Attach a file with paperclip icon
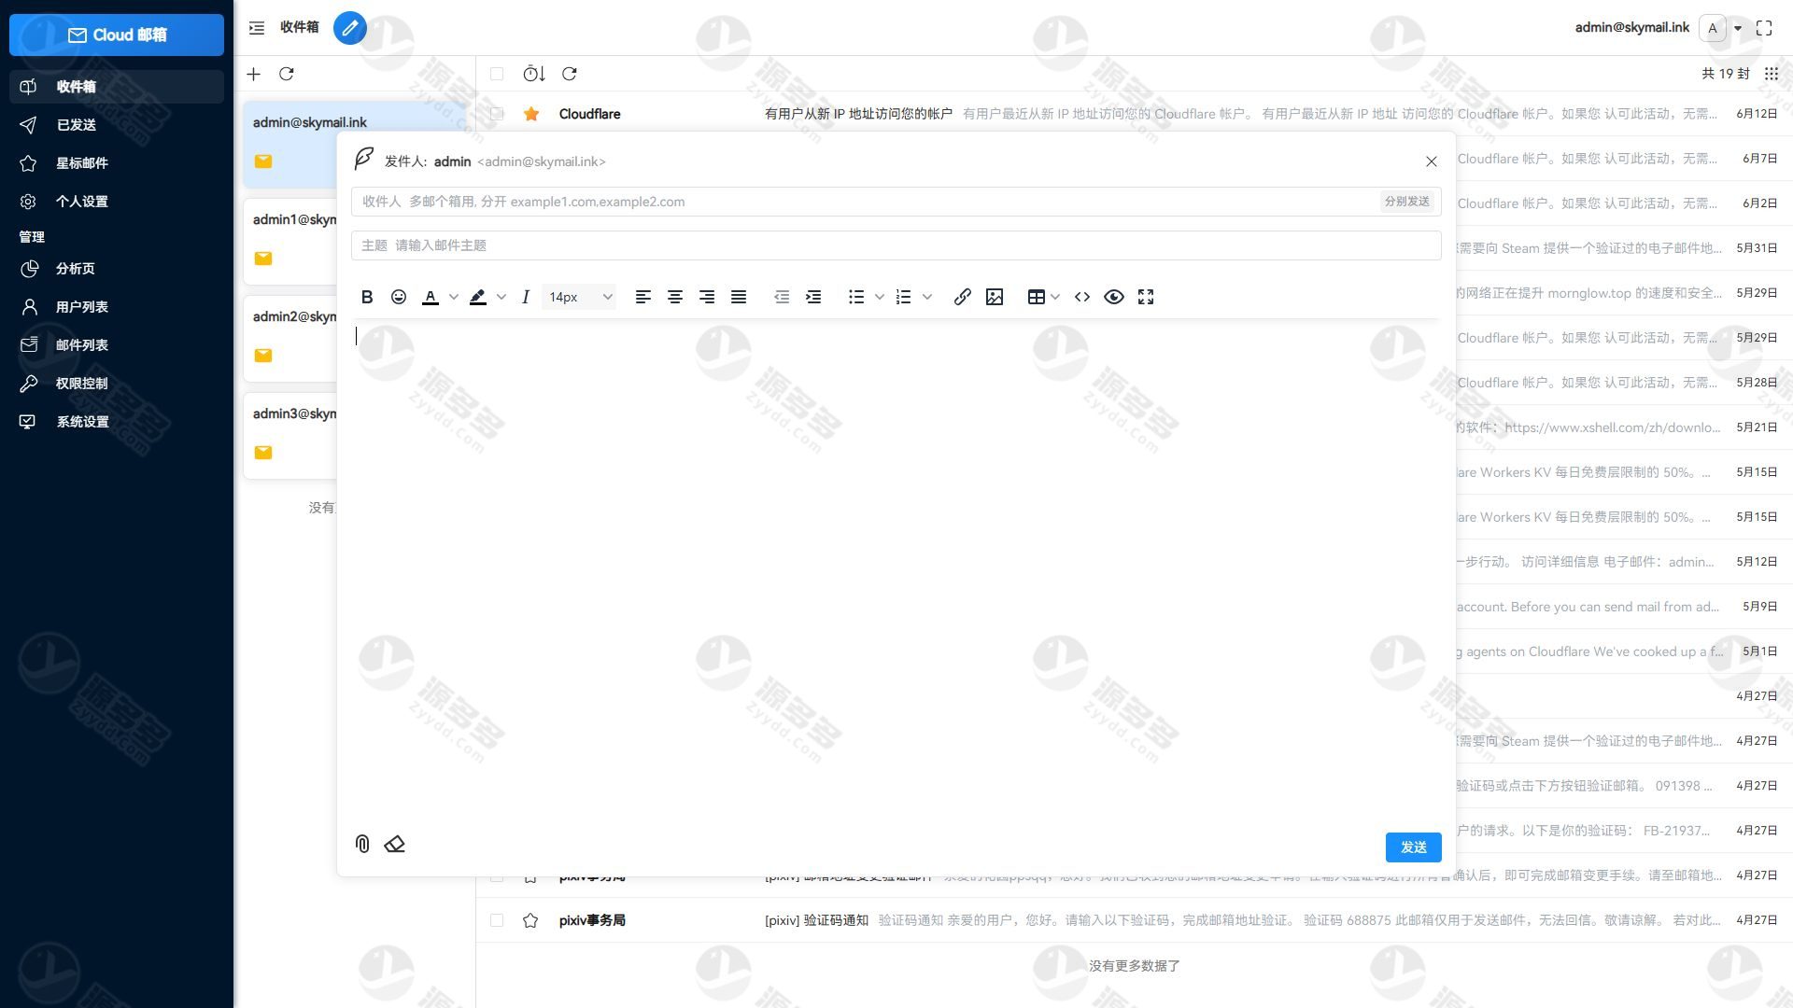 (362, 845)
